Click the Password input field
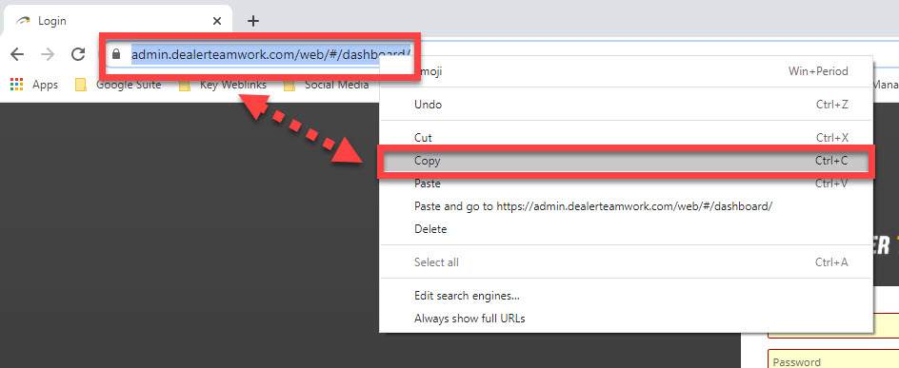 point(833,359)
